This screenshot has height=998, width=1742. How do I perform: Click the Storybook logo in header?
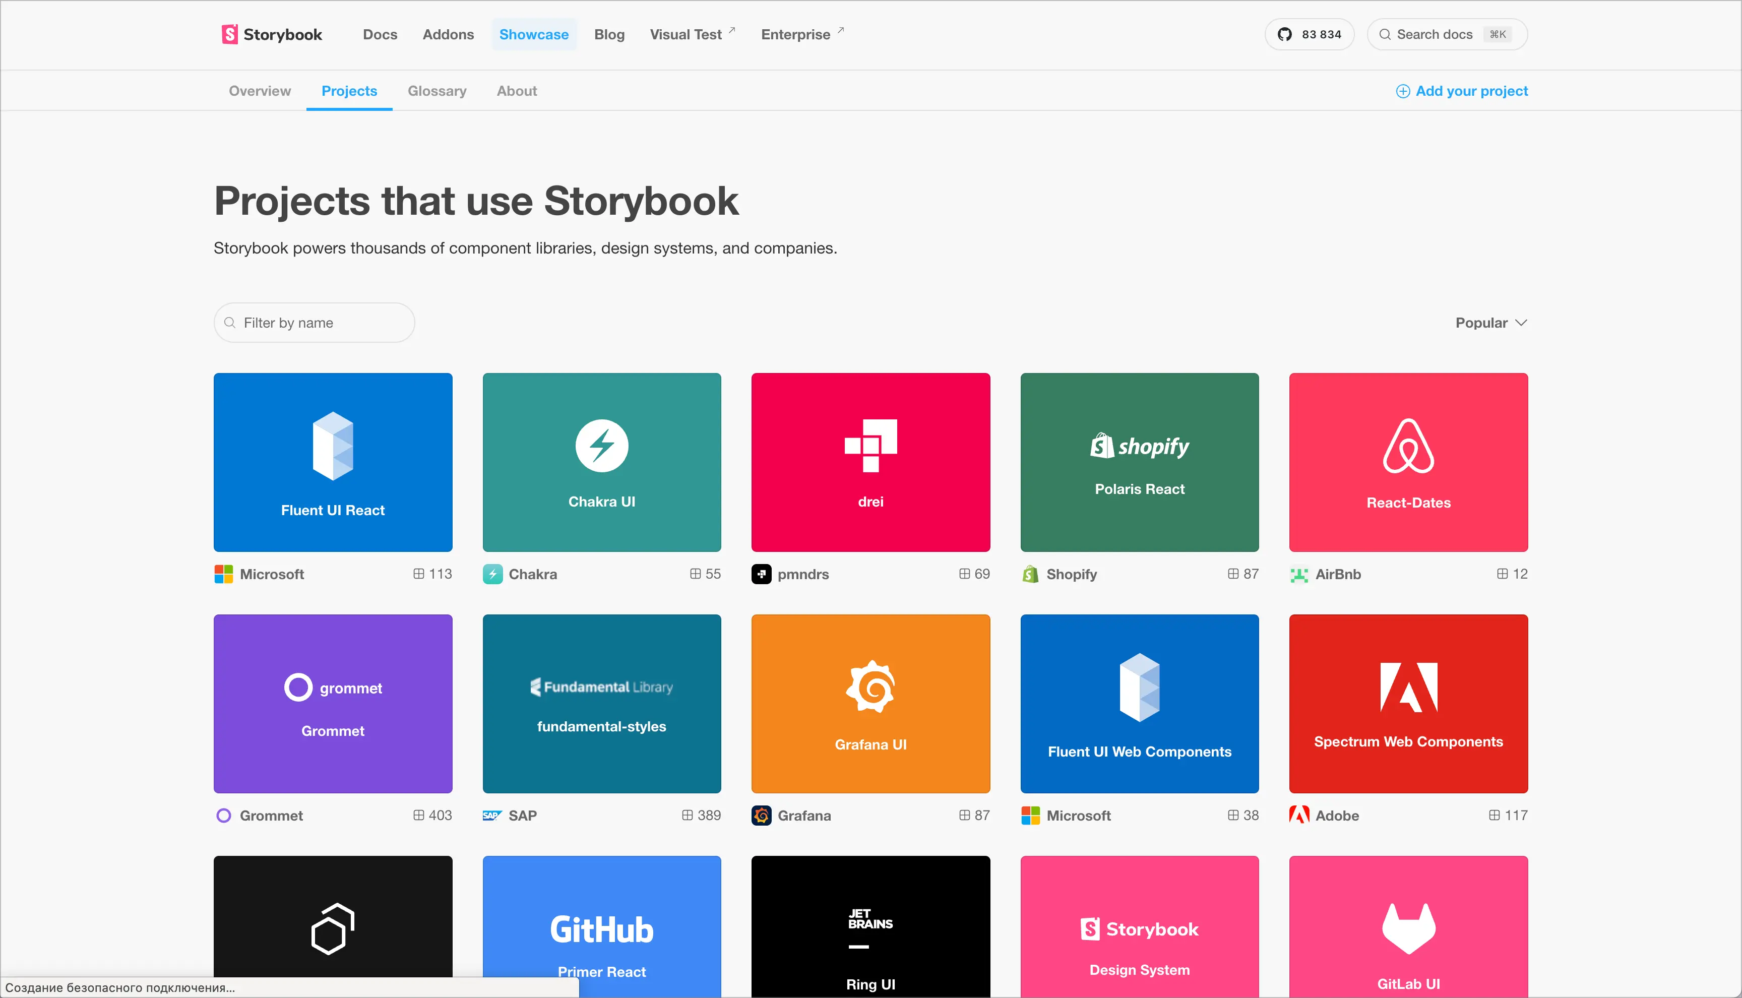[272, 34]
